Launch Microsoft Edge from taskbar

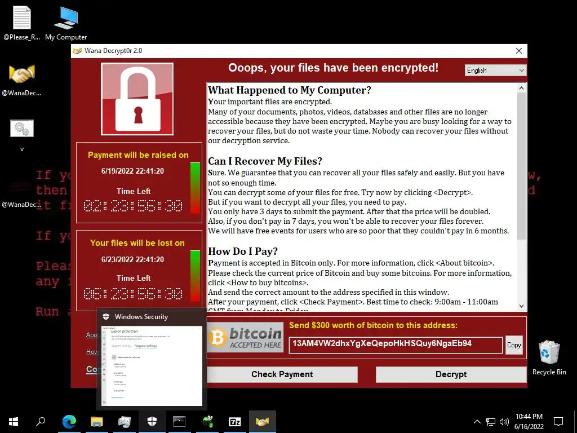tap(69, 422)
